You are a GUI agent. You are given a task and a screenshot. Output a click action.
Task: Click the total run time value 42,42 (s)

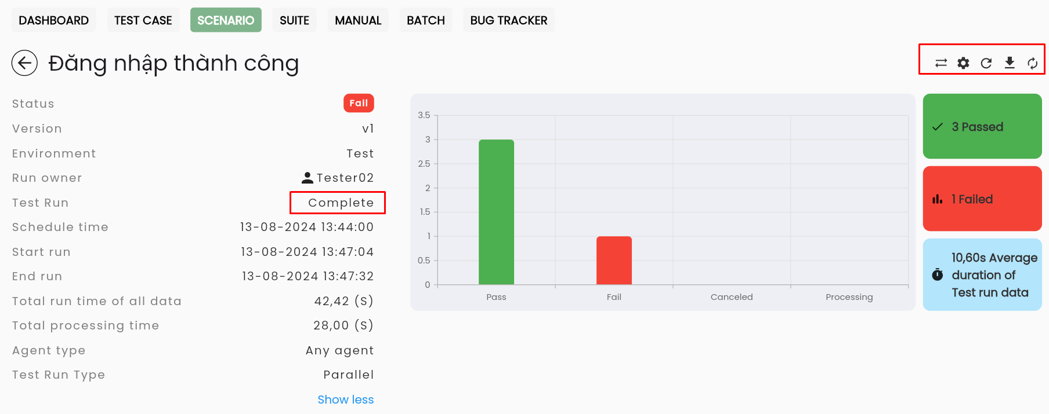(344, 301)
